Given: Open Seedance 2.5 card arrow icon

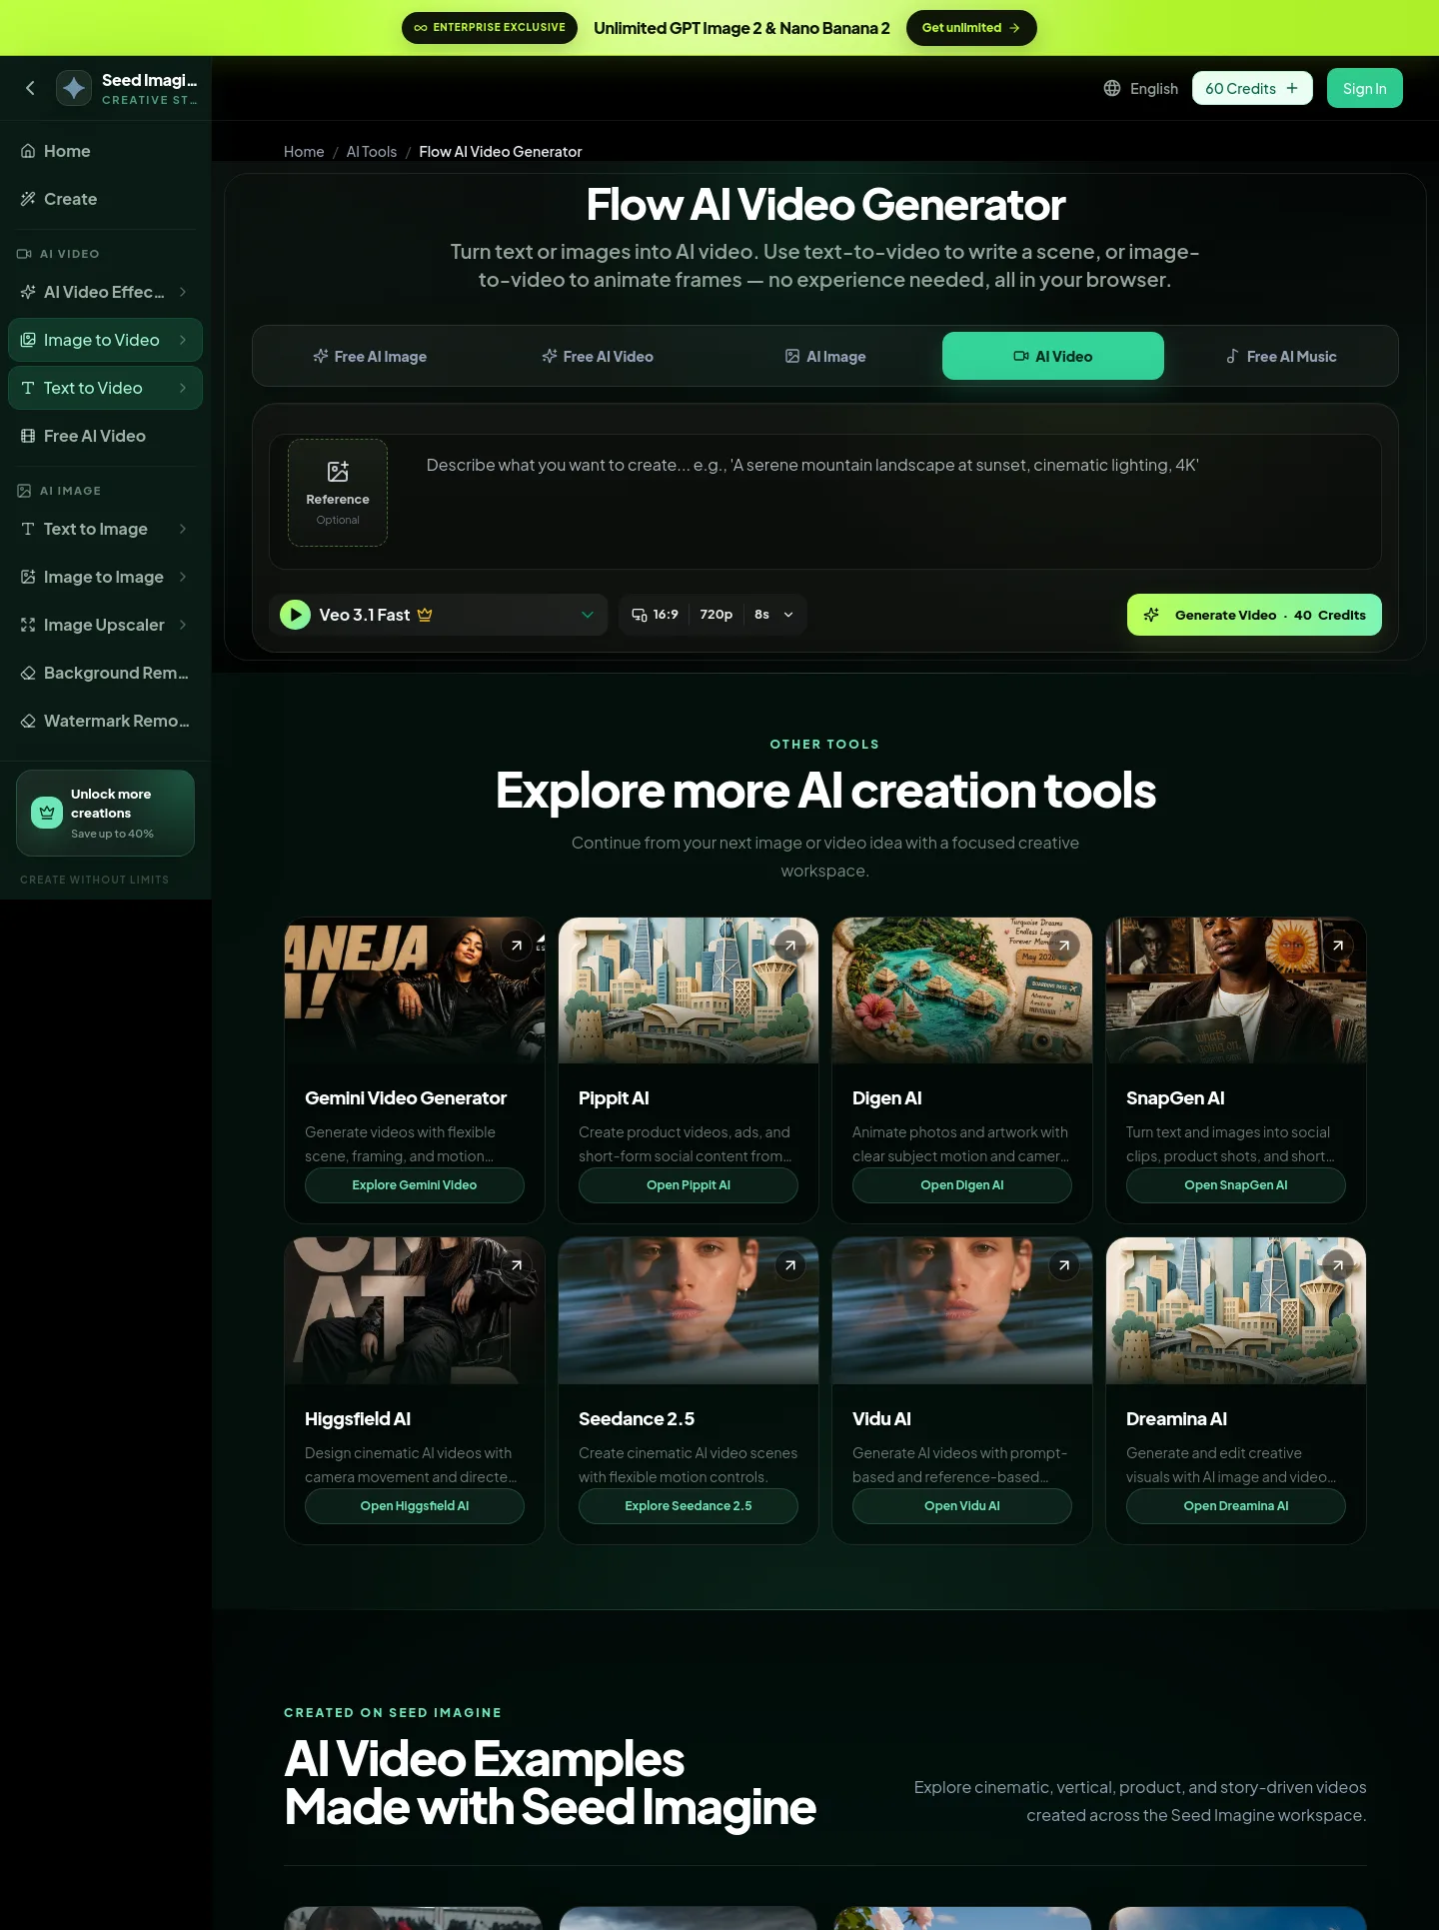Looking at the screenshot, I should [x=790, y=1265].
